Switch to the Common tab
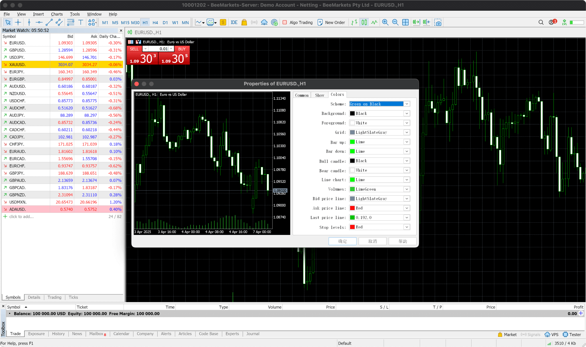Viewport: 586px width, 347px height. [302, 95]
